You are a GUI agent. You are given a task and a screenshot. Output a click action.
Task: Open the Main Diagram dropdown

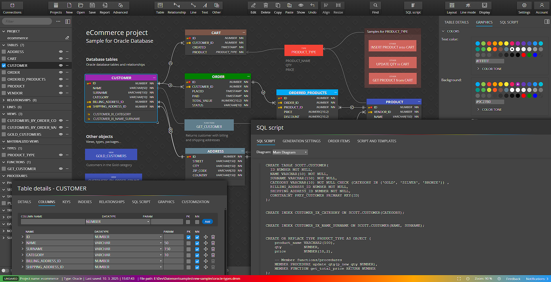[290, 152]
